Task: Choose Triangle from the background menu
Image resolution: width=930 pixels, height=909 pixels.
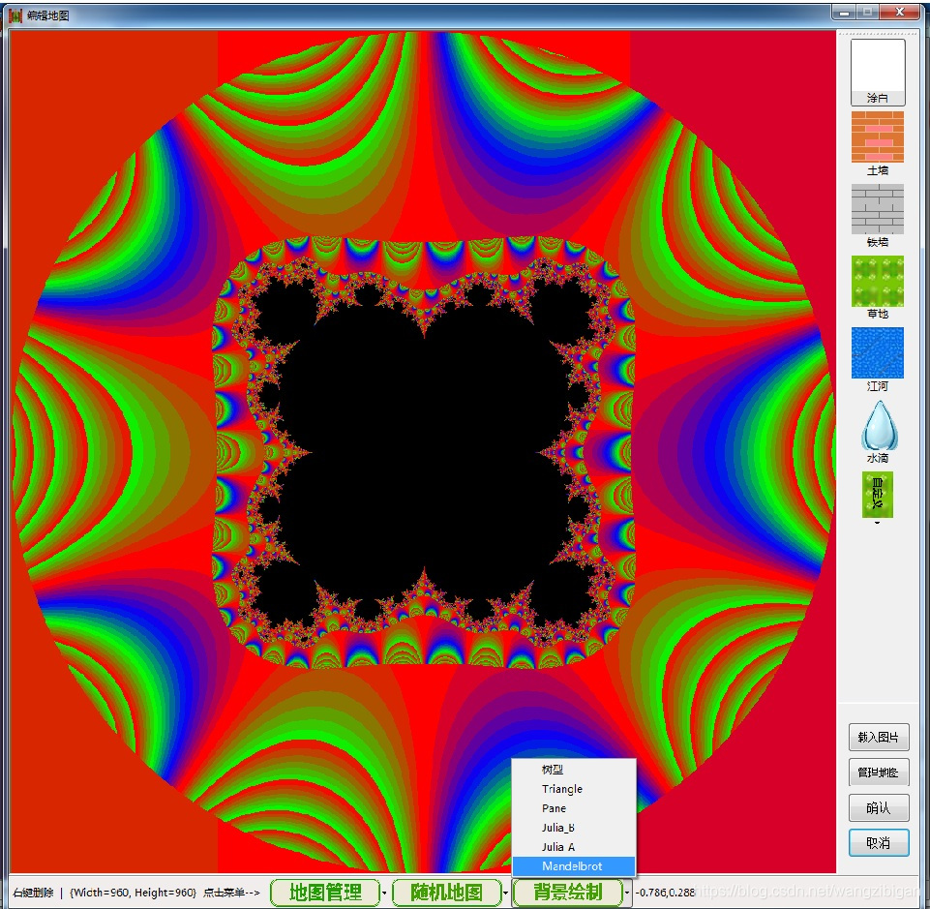Action: (x=574, y=789)
